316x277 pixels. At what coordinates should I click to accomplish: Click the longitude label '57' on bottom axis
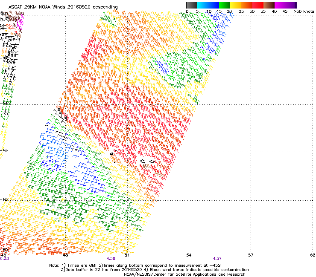pyautogui.click(x=251, y=255)
